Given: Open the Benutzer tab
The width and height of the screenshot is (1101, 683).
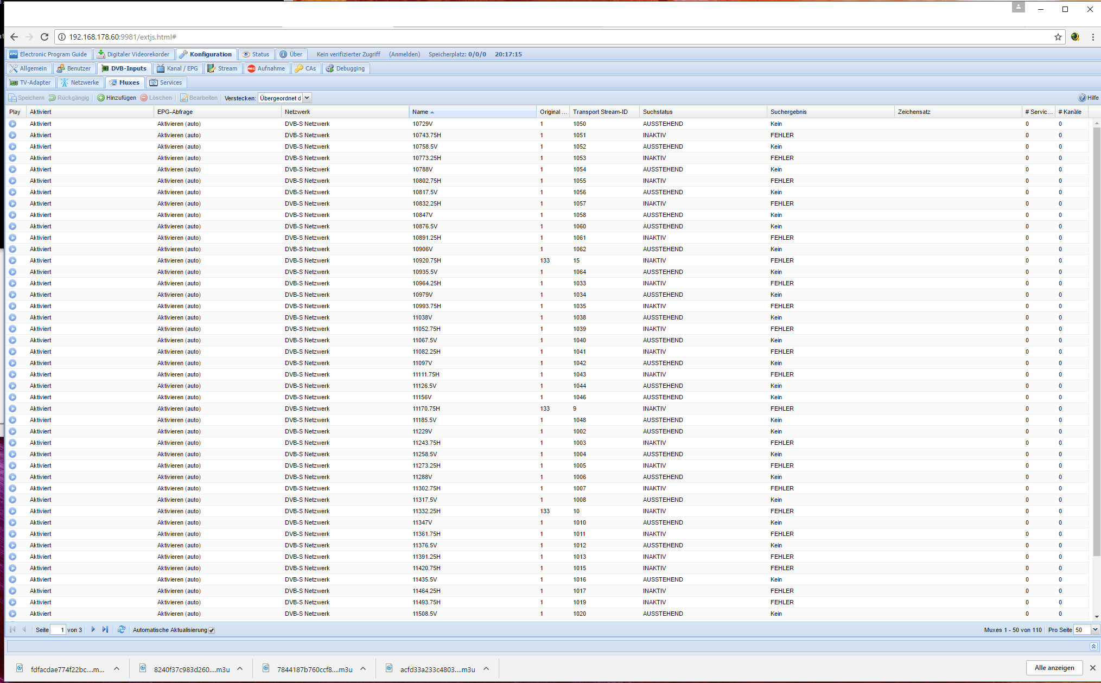Looking at the screenshot, I should click(74, 68).
